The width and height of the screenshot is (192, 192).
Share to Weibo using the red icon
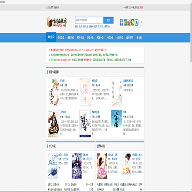tap(129, 22)
